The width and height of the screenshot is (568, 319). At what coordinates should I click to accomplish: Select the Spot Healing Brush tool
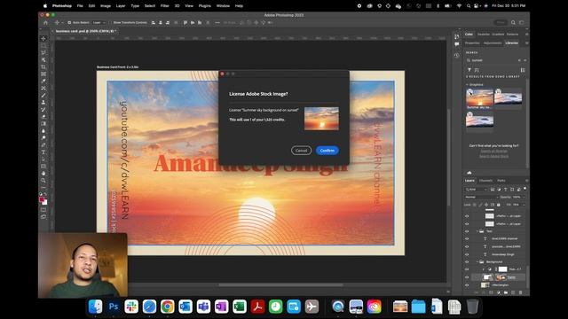point(43,89)
